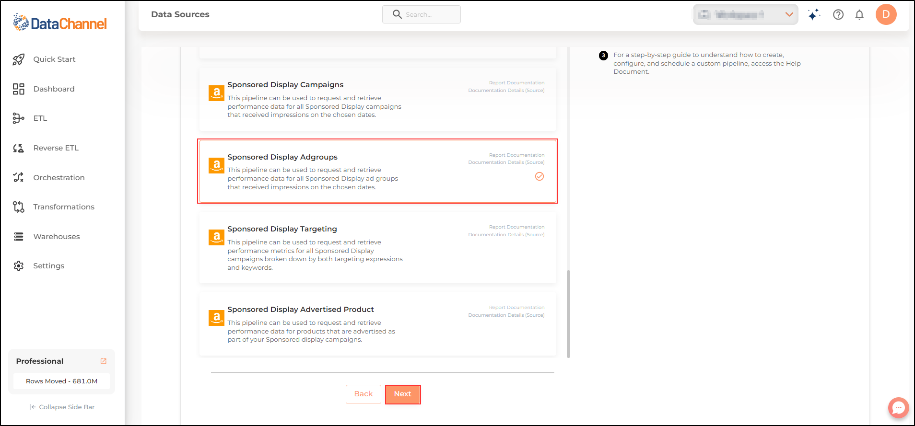The height and width of the screenshot is (426, 915).
Task: Go to Warehouses menu item
Action: 57,237
